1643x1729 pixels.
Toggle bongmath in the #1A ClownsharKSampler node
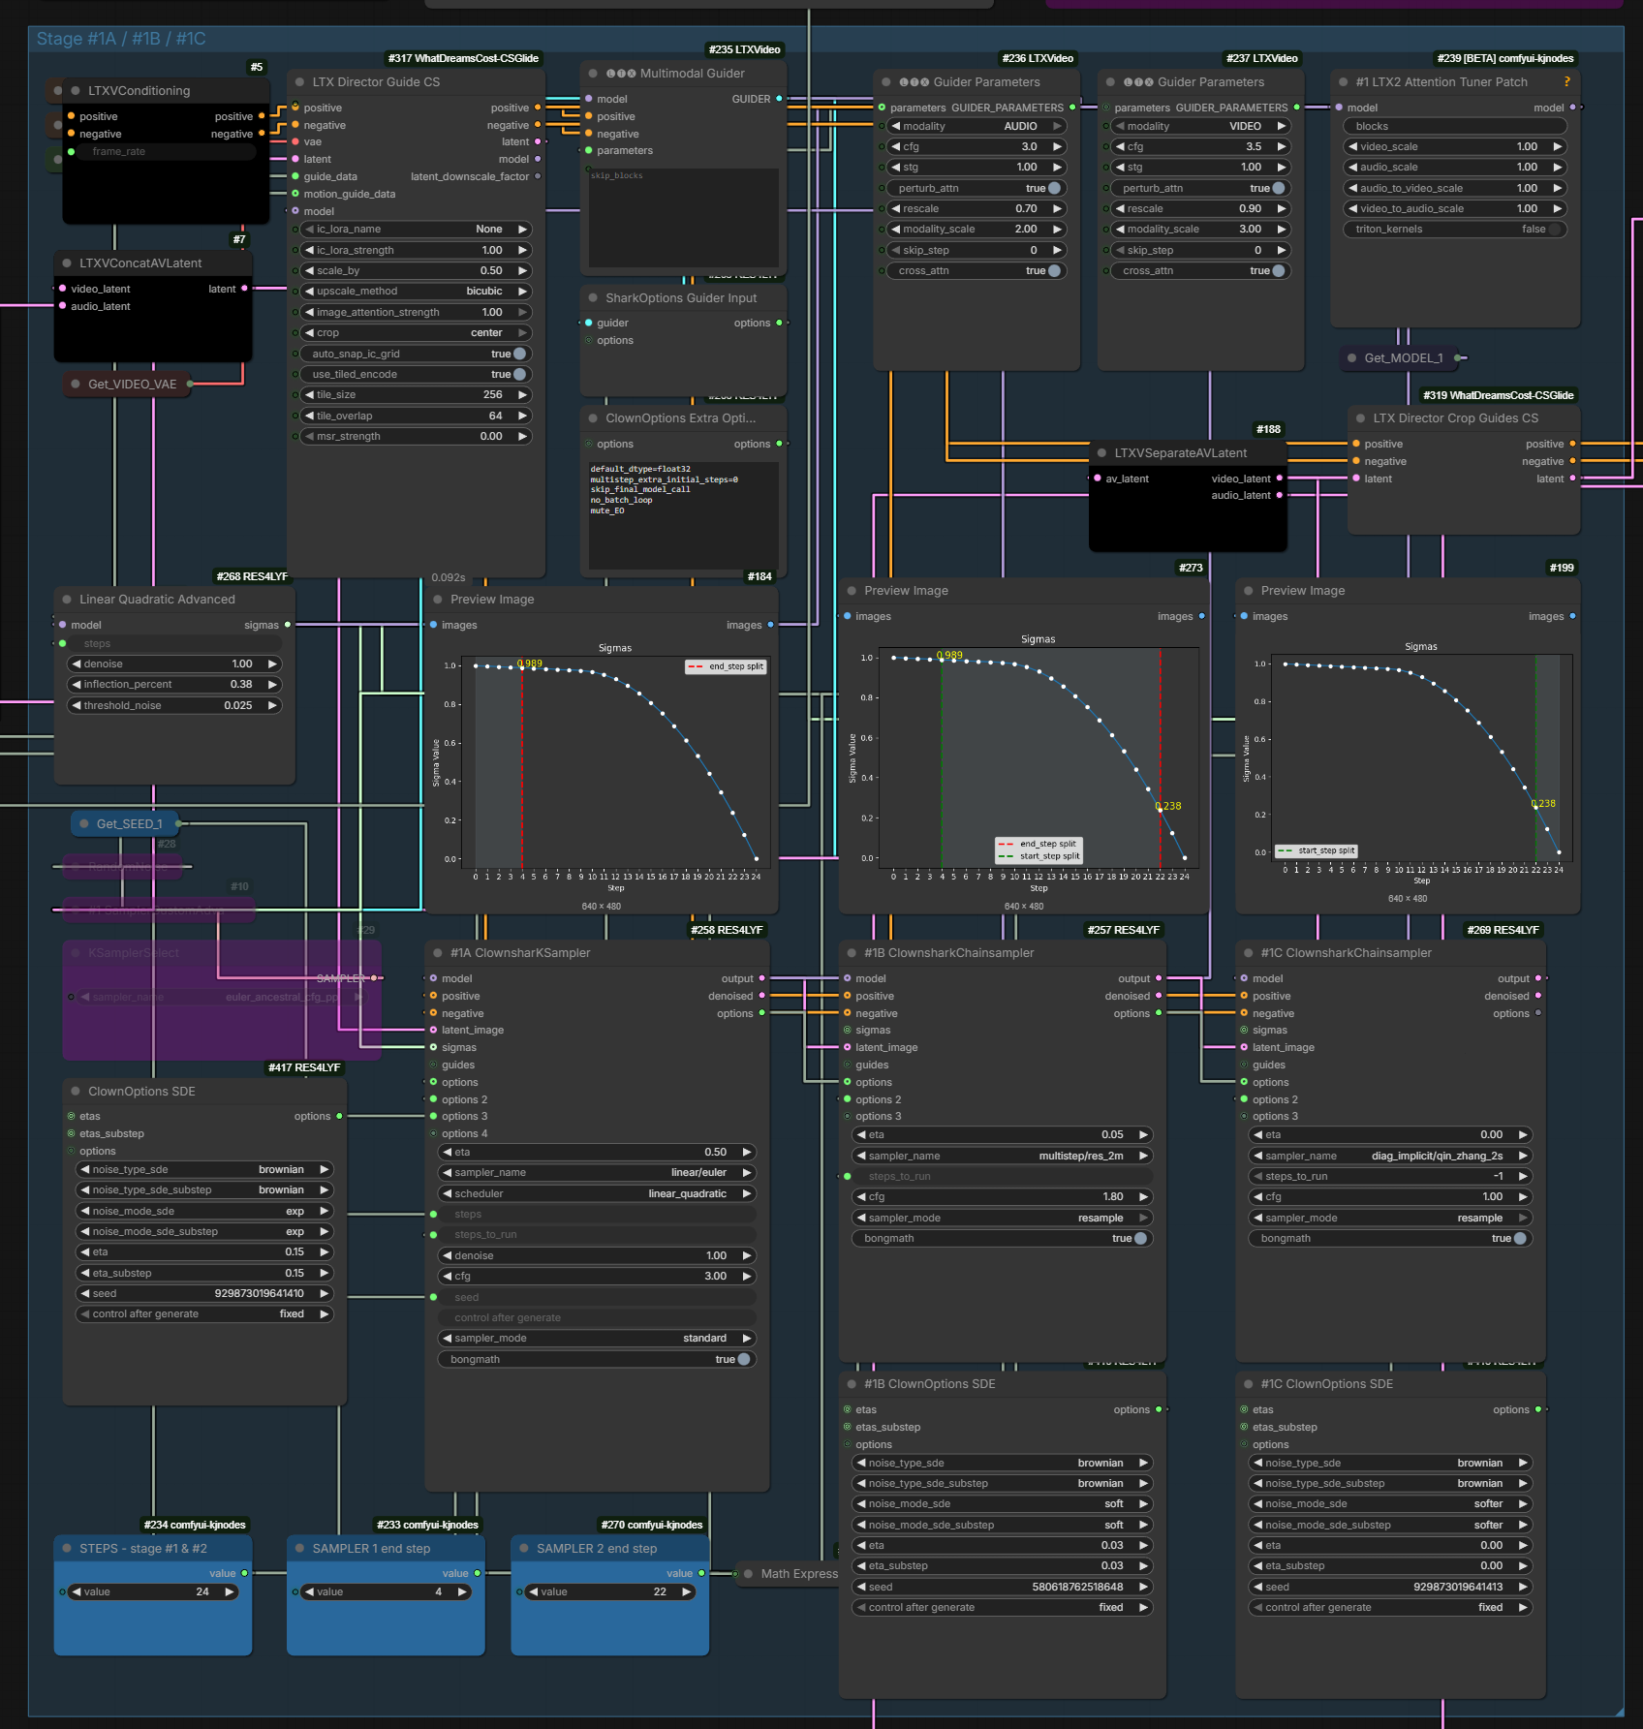[x=597, y=1360]
